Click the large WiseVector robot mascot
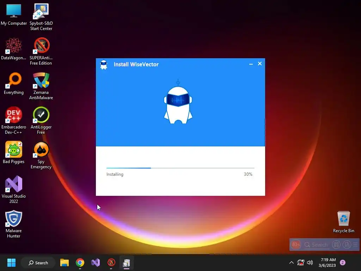361x271 pixels. point(178,102)
